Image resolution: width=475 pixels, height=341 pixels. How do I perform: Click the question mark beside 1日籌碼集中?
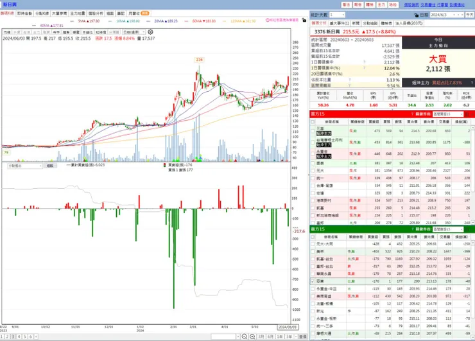point(364,62)
